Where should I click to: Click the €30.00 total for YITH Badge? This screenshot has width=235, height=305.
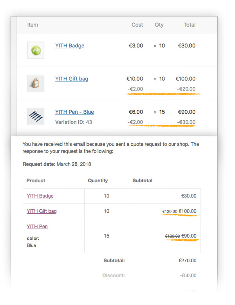(187, 45)
